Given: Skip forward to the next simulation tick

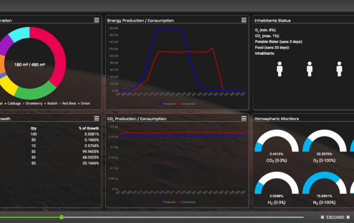Looking at the screenshot, I should click(348, 217).
